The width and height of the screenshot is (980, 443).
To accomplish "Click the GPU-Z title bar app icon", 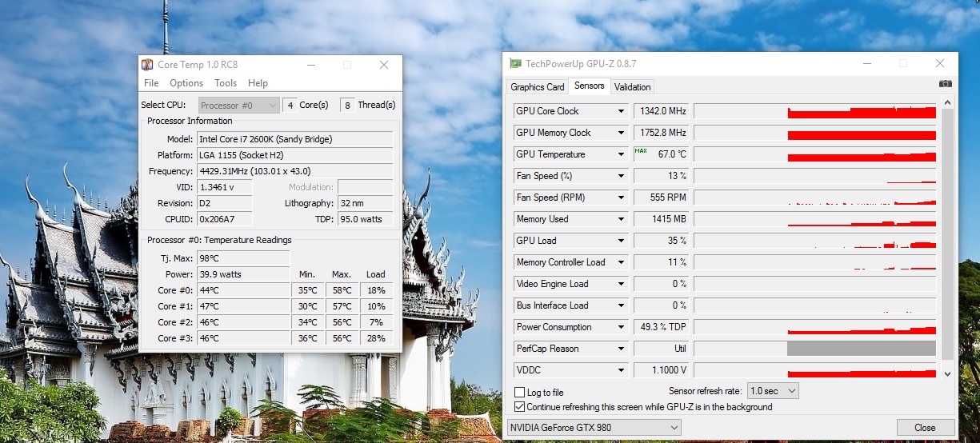I will (516, 64).
